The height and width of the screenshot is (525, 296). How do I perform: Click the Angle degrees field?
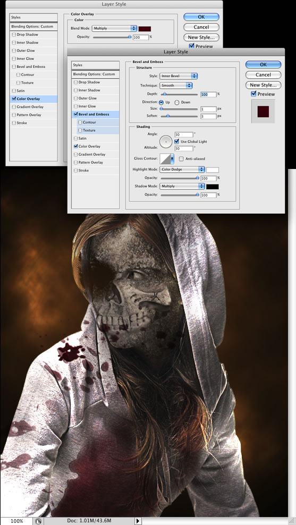pyautogui.click(x=183, y=134)
